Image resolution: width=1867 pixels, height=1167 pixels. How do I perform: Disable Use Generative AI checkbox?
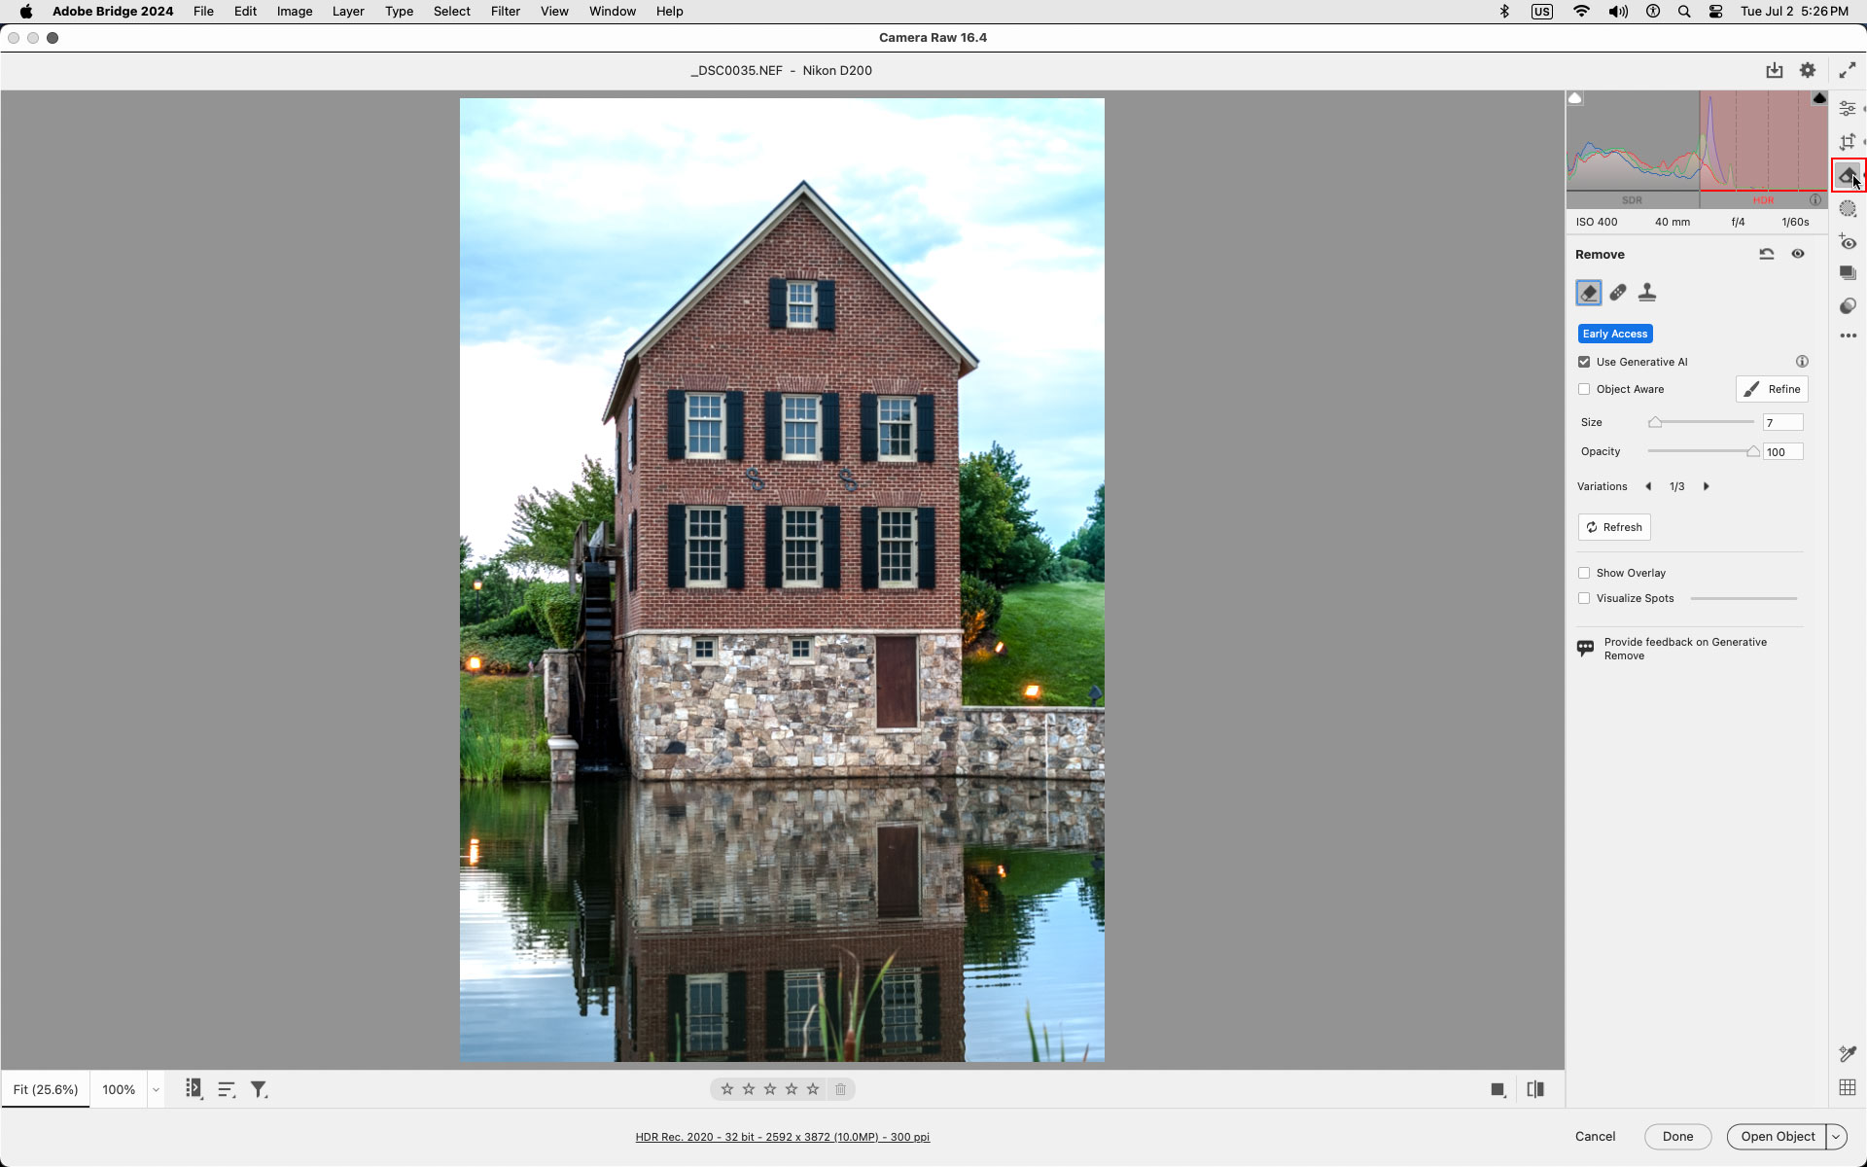click(x=1584, y=362)
